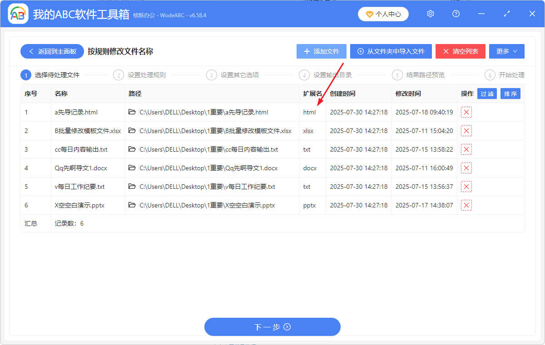Clear the list with 清空列表
The height and width of the screenshot is (345, 545).
[x=460, y=51]
